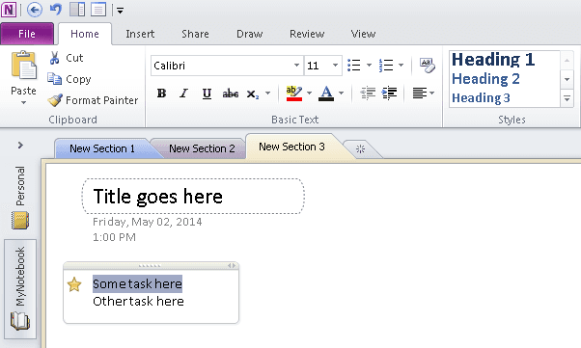Open the numbering style dropdown arrow
The image size is (581, 348).
[401, 66]
